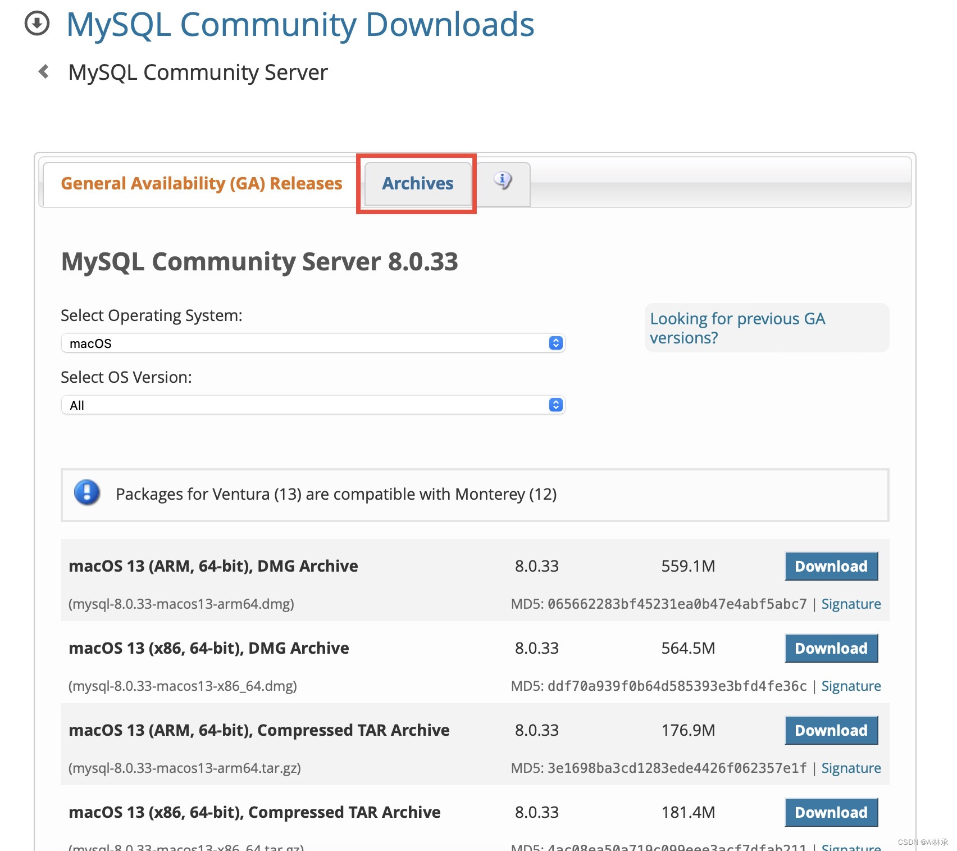Click macOS 13 (ARM, 64-bit), Compressed TAR Archive title
This screenshot has height=851, width=957.
[259, 730]
